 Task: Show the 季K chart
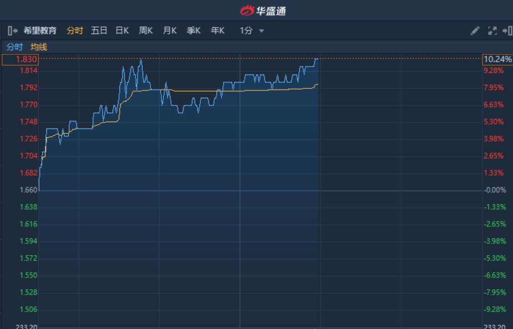(193, 31)
